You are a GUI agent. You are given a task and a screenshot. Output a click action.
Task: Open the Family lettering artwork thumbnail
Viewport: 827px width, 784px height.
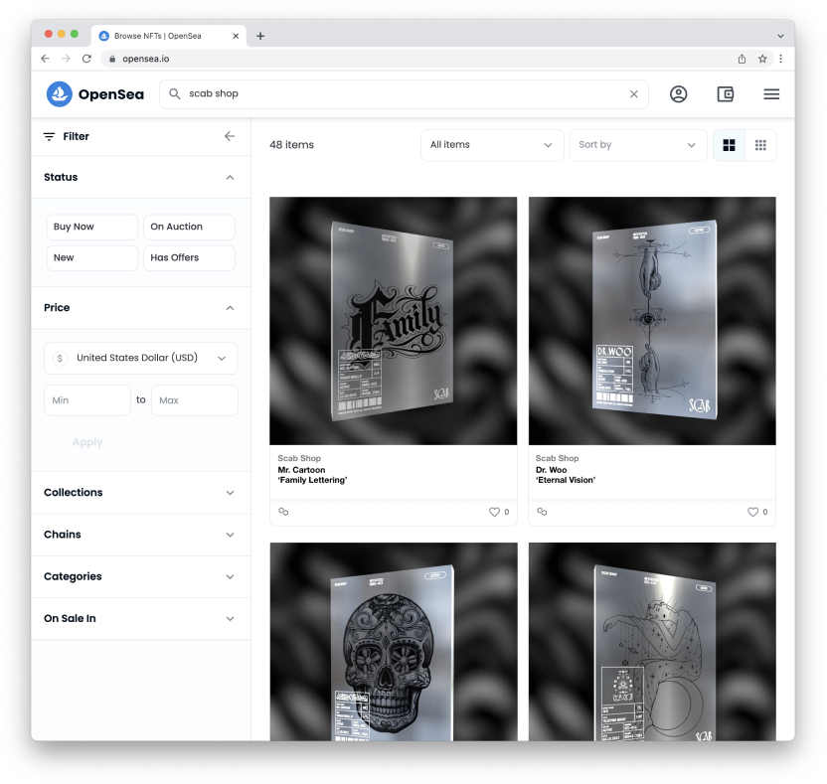(393, 321)
